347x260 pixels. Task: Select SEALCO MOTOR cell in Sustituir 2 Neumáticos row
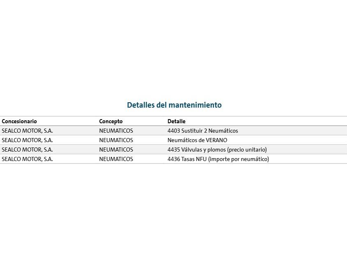click(x=27, y=131)
